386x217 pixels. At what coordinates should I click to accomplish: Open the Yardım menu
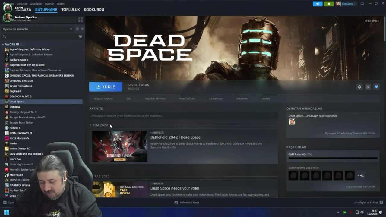(x=60, y=4)
